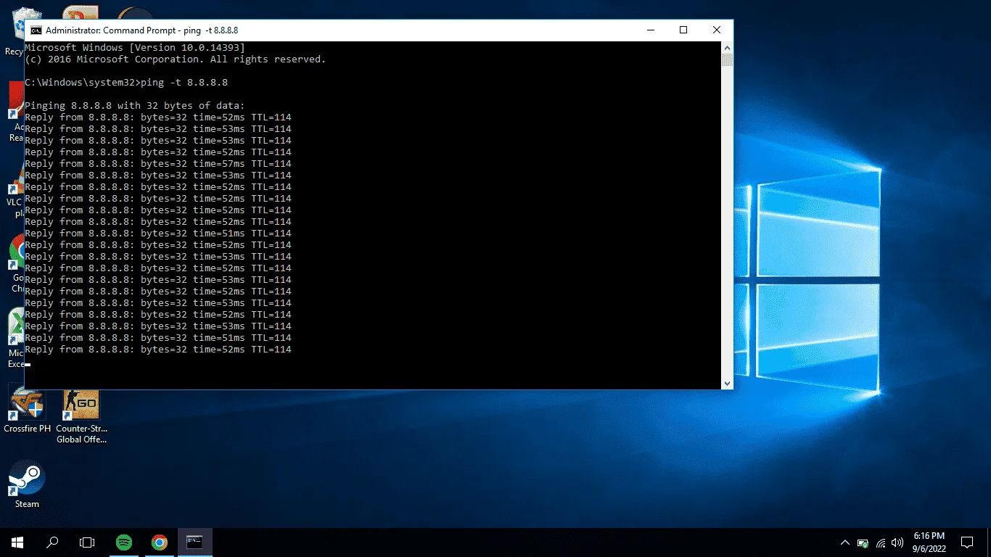
Task: Open taskbar Search magnifier
Action: tap(52, 542)
